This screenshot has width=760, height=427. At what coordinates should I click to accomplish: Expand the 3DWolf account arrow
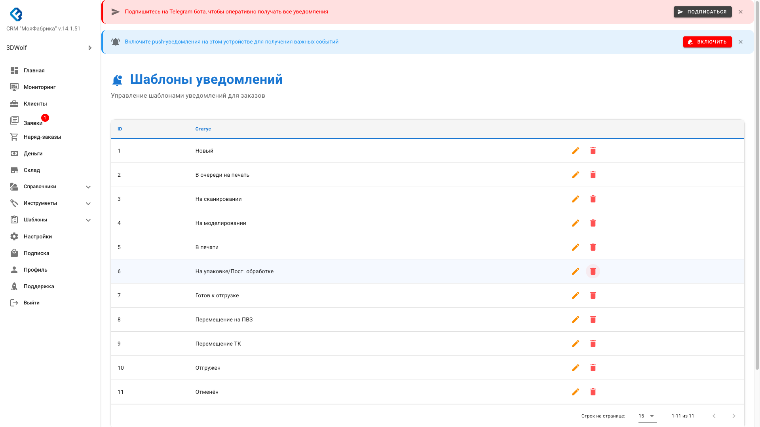(90, 47)
